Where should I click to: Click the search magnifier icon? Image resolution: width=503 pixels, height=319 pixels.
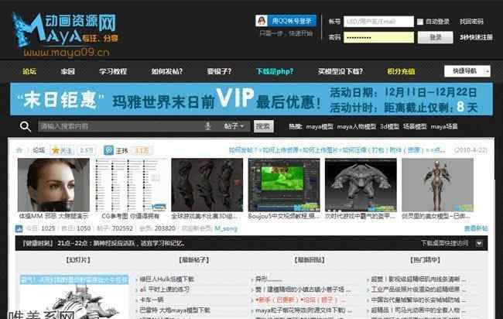[25, 126]
